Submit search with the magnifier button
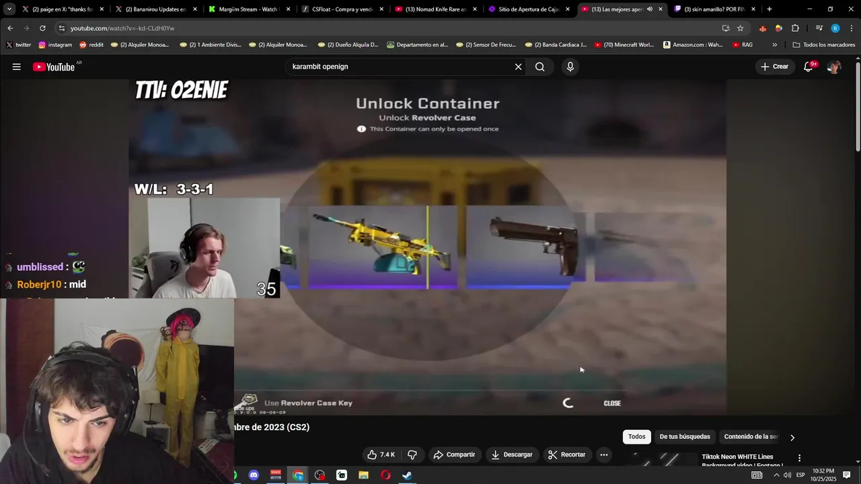861x484 pixels. (x=539, y=67)
